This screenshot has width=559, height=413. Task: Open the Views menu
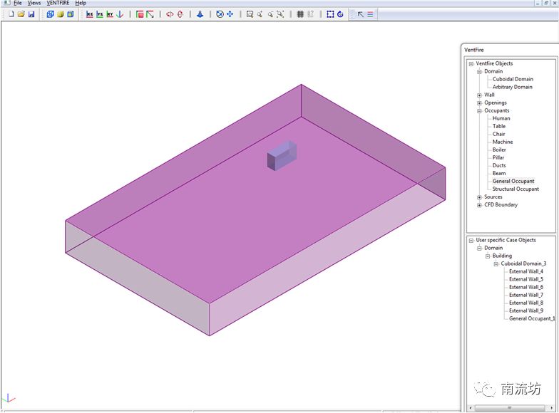click(34, 3)
